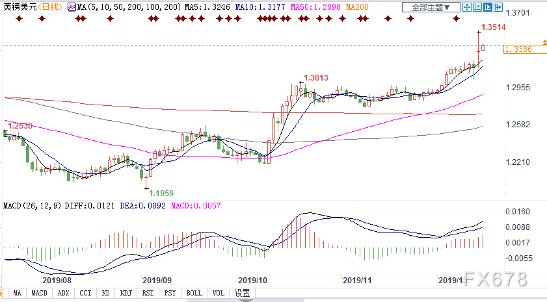547x302 pixels.
Task: Click the 2019/10 date label
Action: tap(252, 281)
